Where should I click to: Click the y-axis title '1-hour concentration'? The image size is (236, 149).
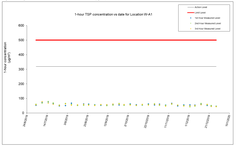click(5, 57)
